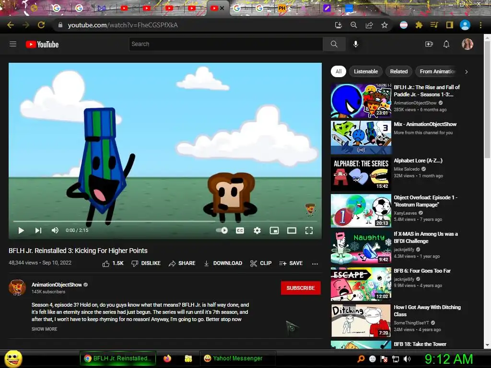
Task: Enable miniplayer mode
Action: pos(274,230)
